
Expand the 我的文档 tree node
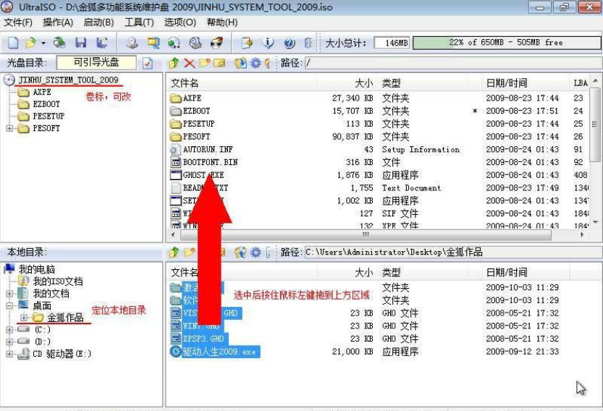9,294
